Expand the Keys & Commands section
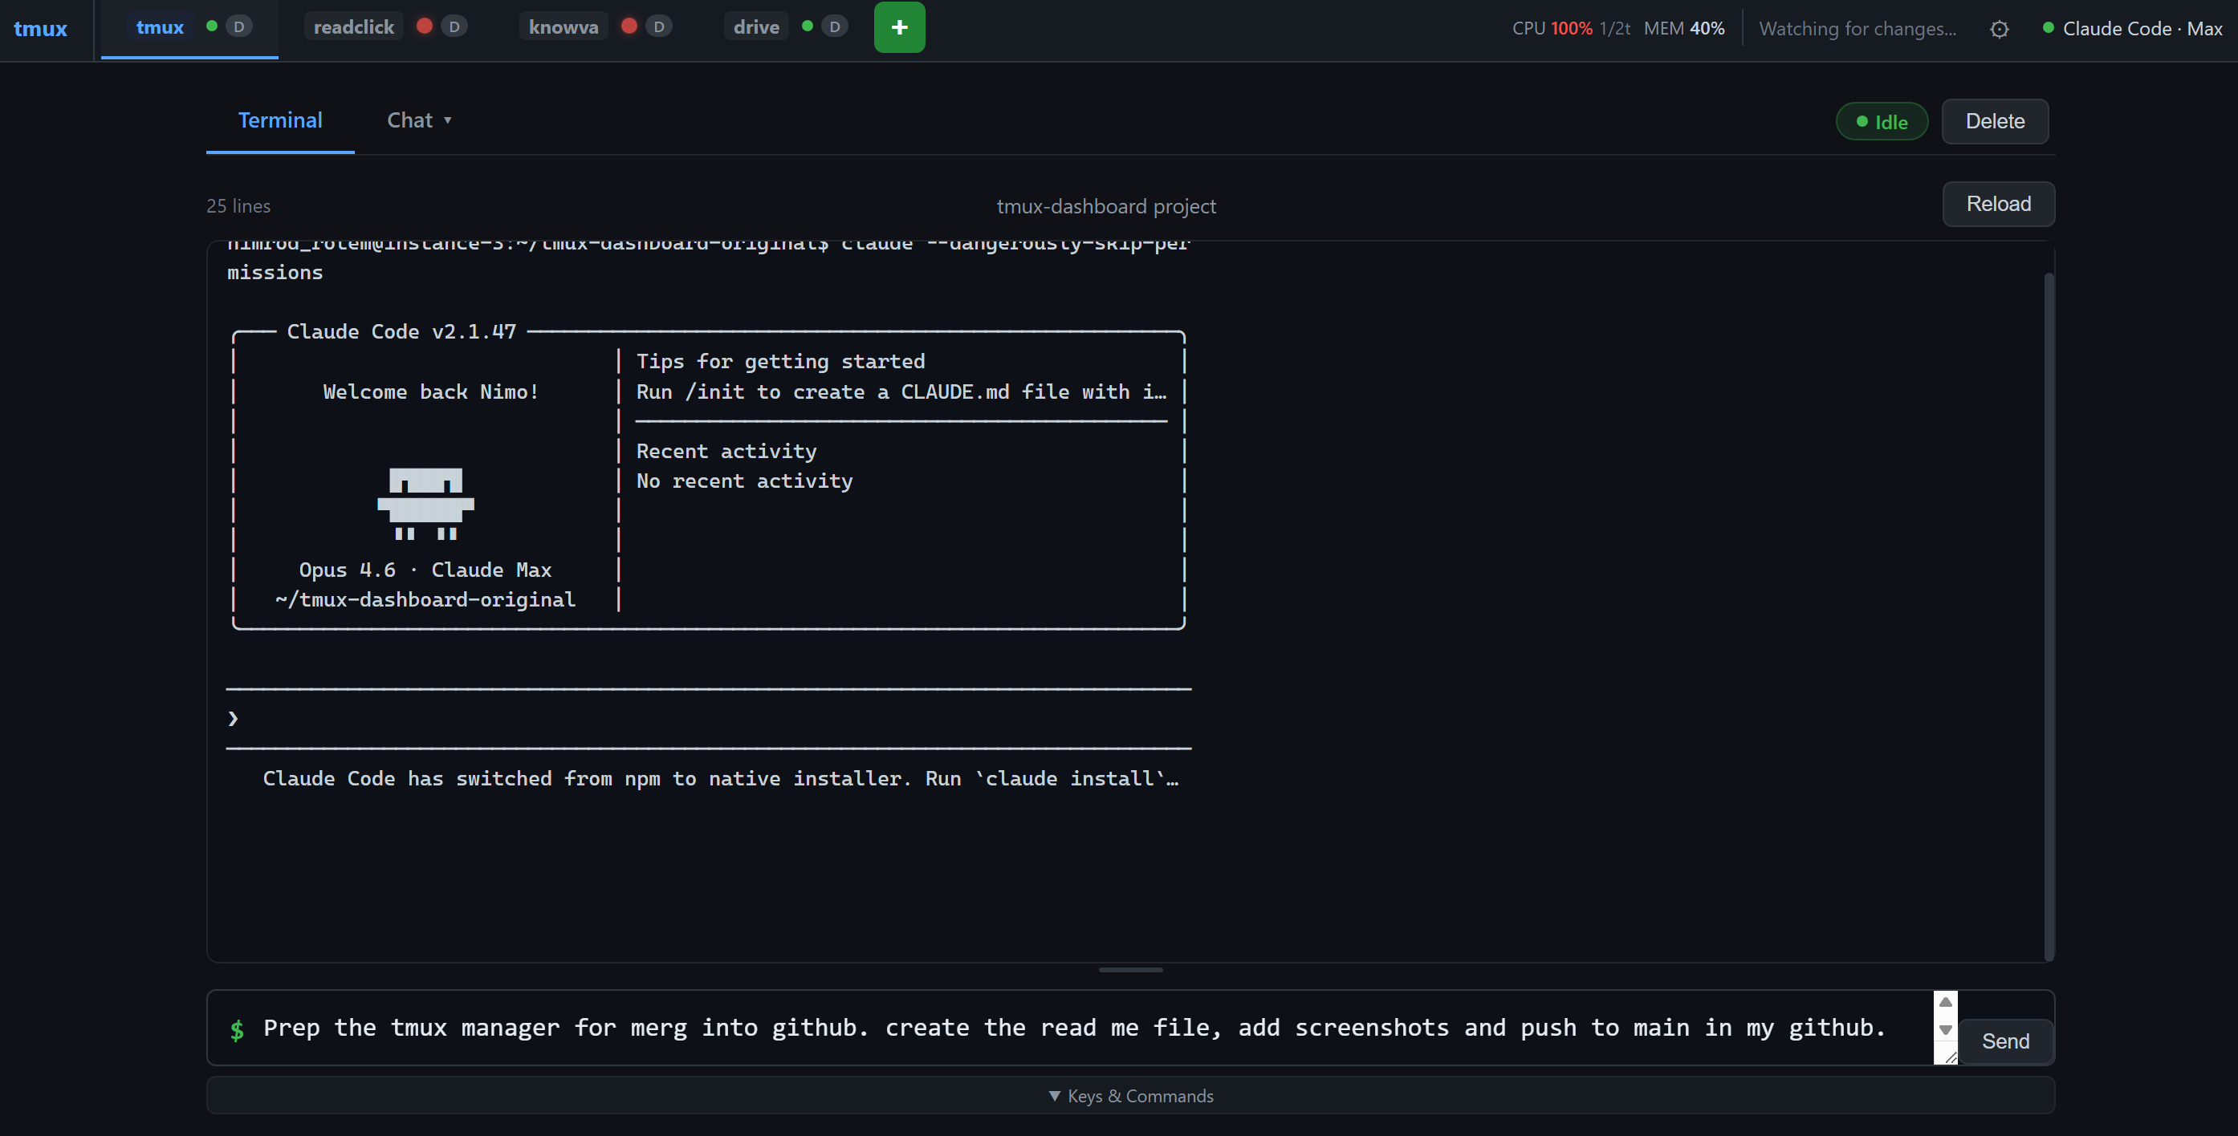This screenshot has height=1136, width=2238. tap(1130, 1095)
